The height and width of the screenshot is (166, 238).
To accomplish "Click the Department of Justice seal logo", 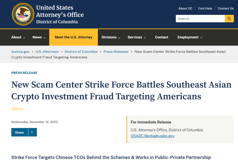I will [x=23, y=14].
